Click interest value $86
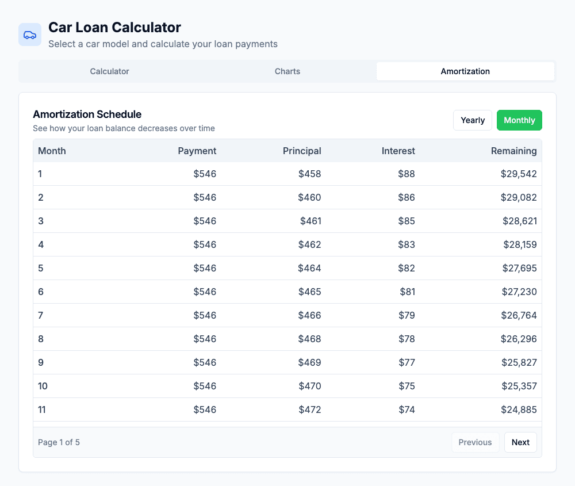The width and height of the screenshot is (575, 486). pos(407,197)
